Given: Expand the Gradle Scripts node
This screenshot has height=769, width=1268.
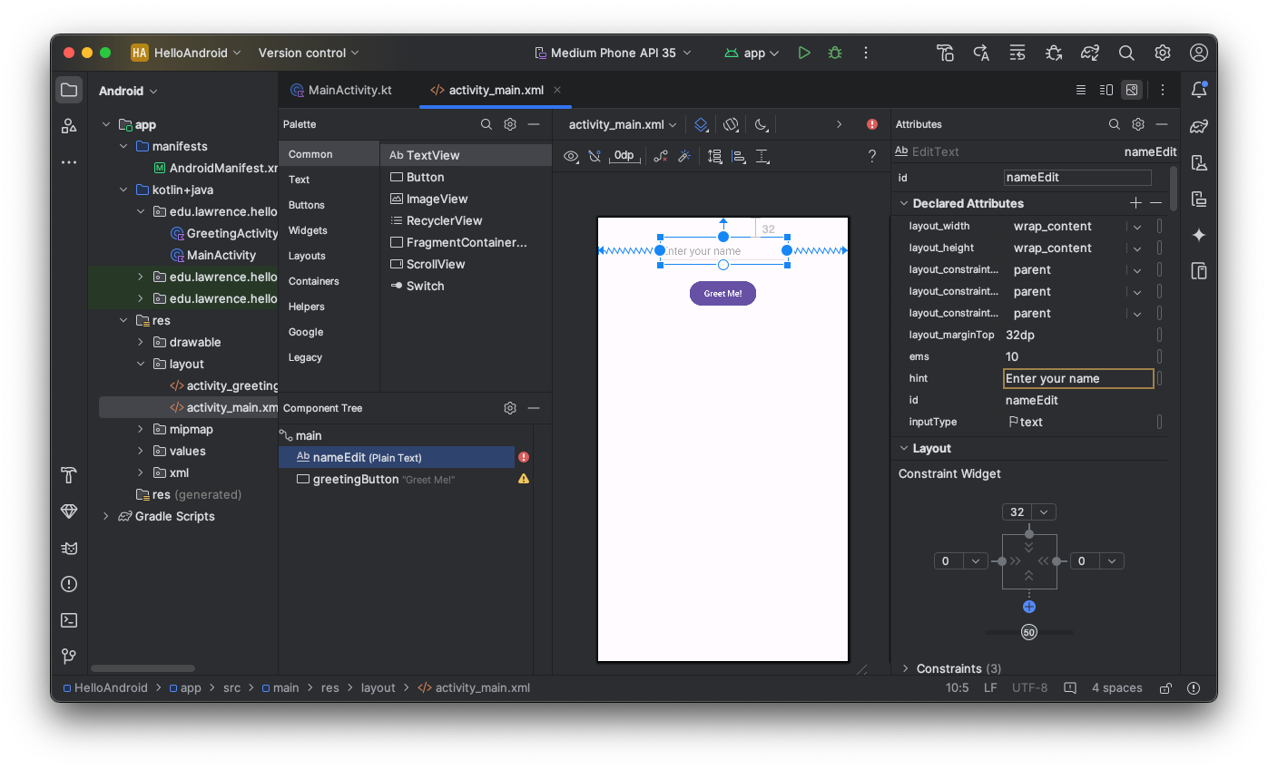Looking at the screenshot, I should pos(106,517).
